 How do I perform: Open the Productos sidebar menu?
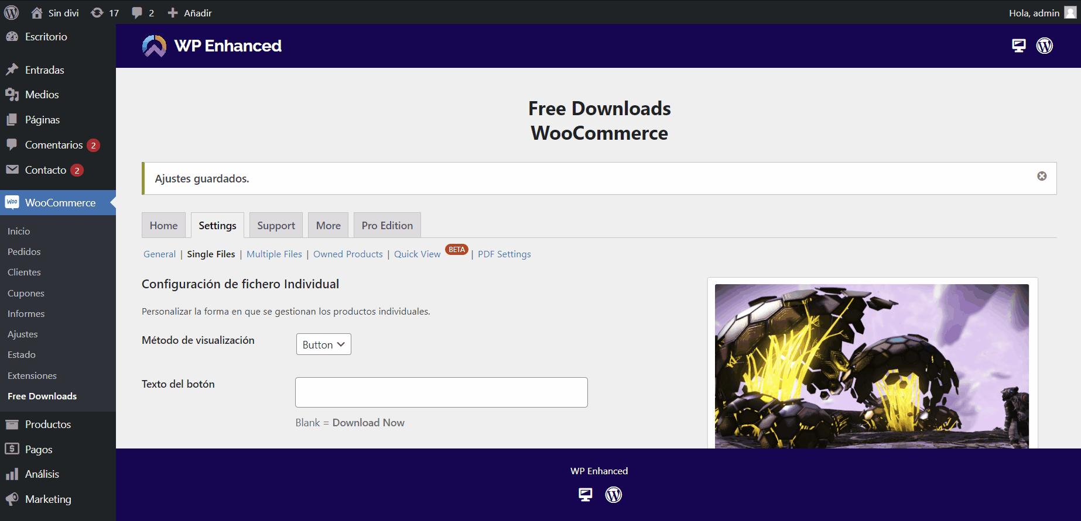[x=47, y=425]
